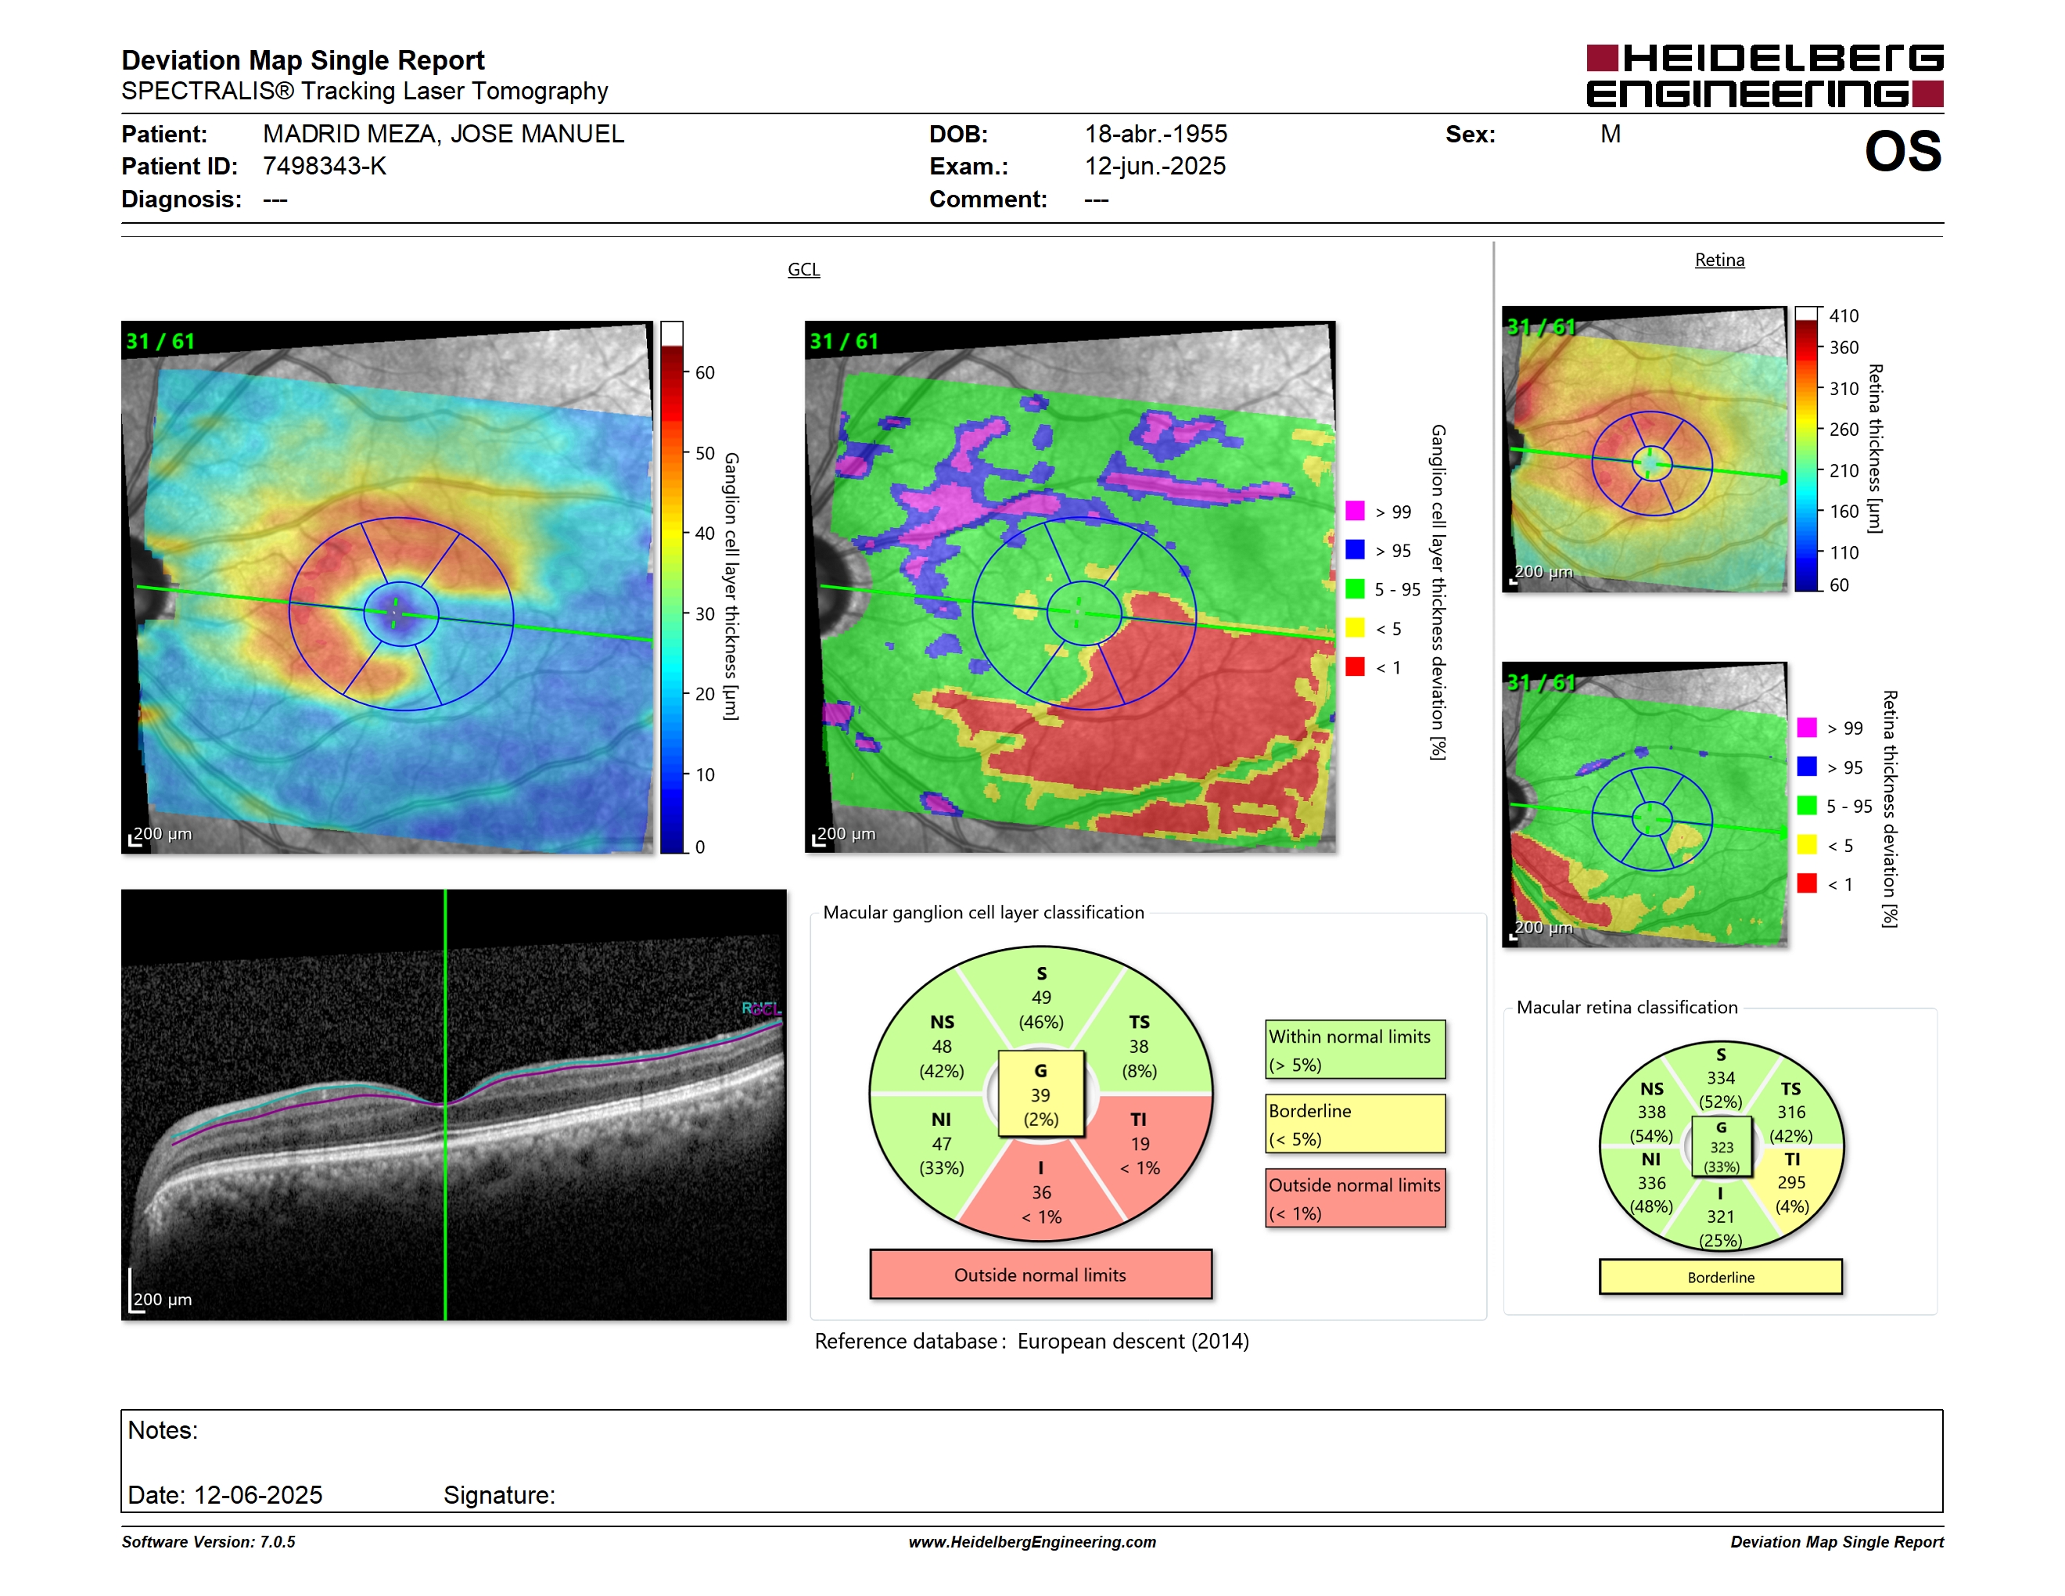This screenshot has width=2065, height=1596.
Task: Click the sex value M
Action: pos(1611,135)
